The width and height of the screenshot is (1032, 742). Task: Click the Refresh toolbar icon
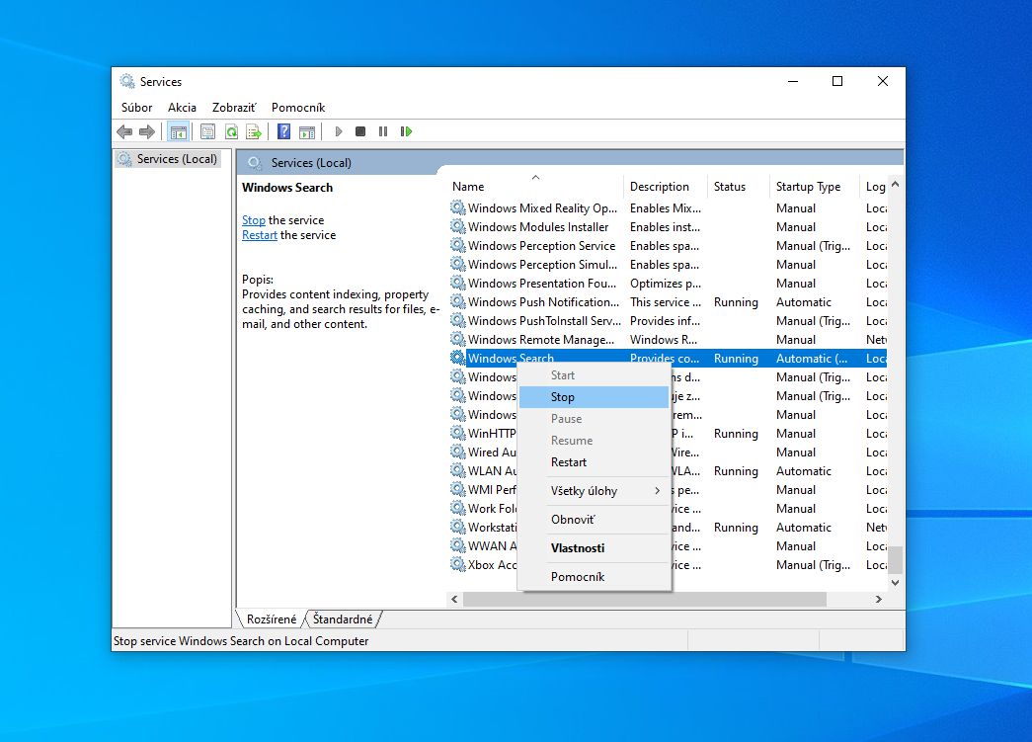pyautogui.click(x=232, y=131)
